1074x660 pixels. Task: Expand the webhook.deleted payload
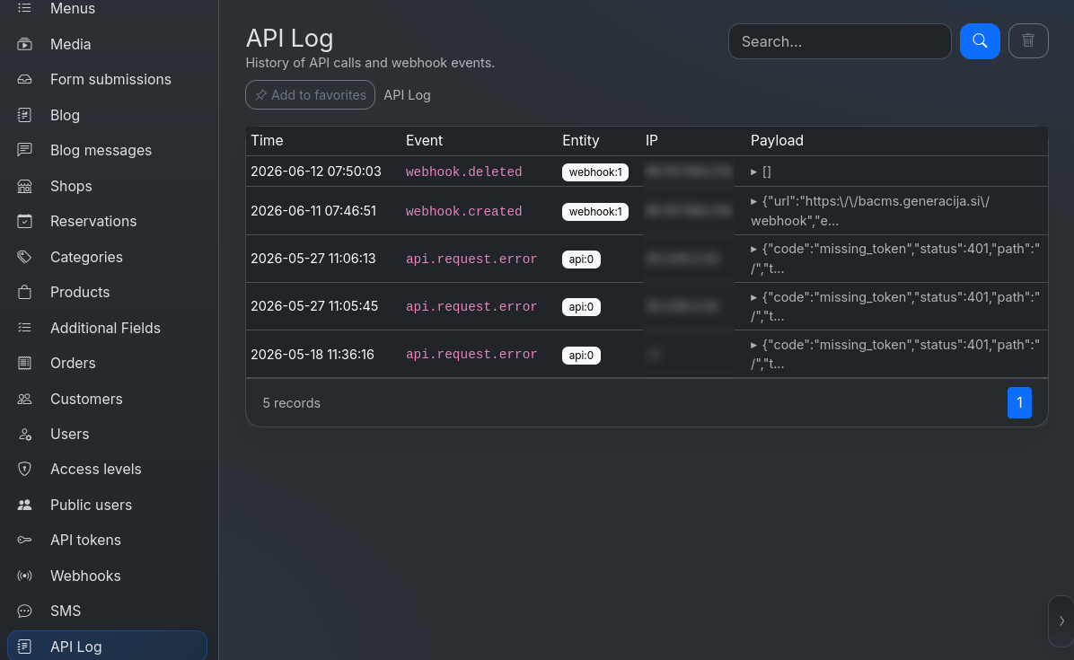coord(753,172)
